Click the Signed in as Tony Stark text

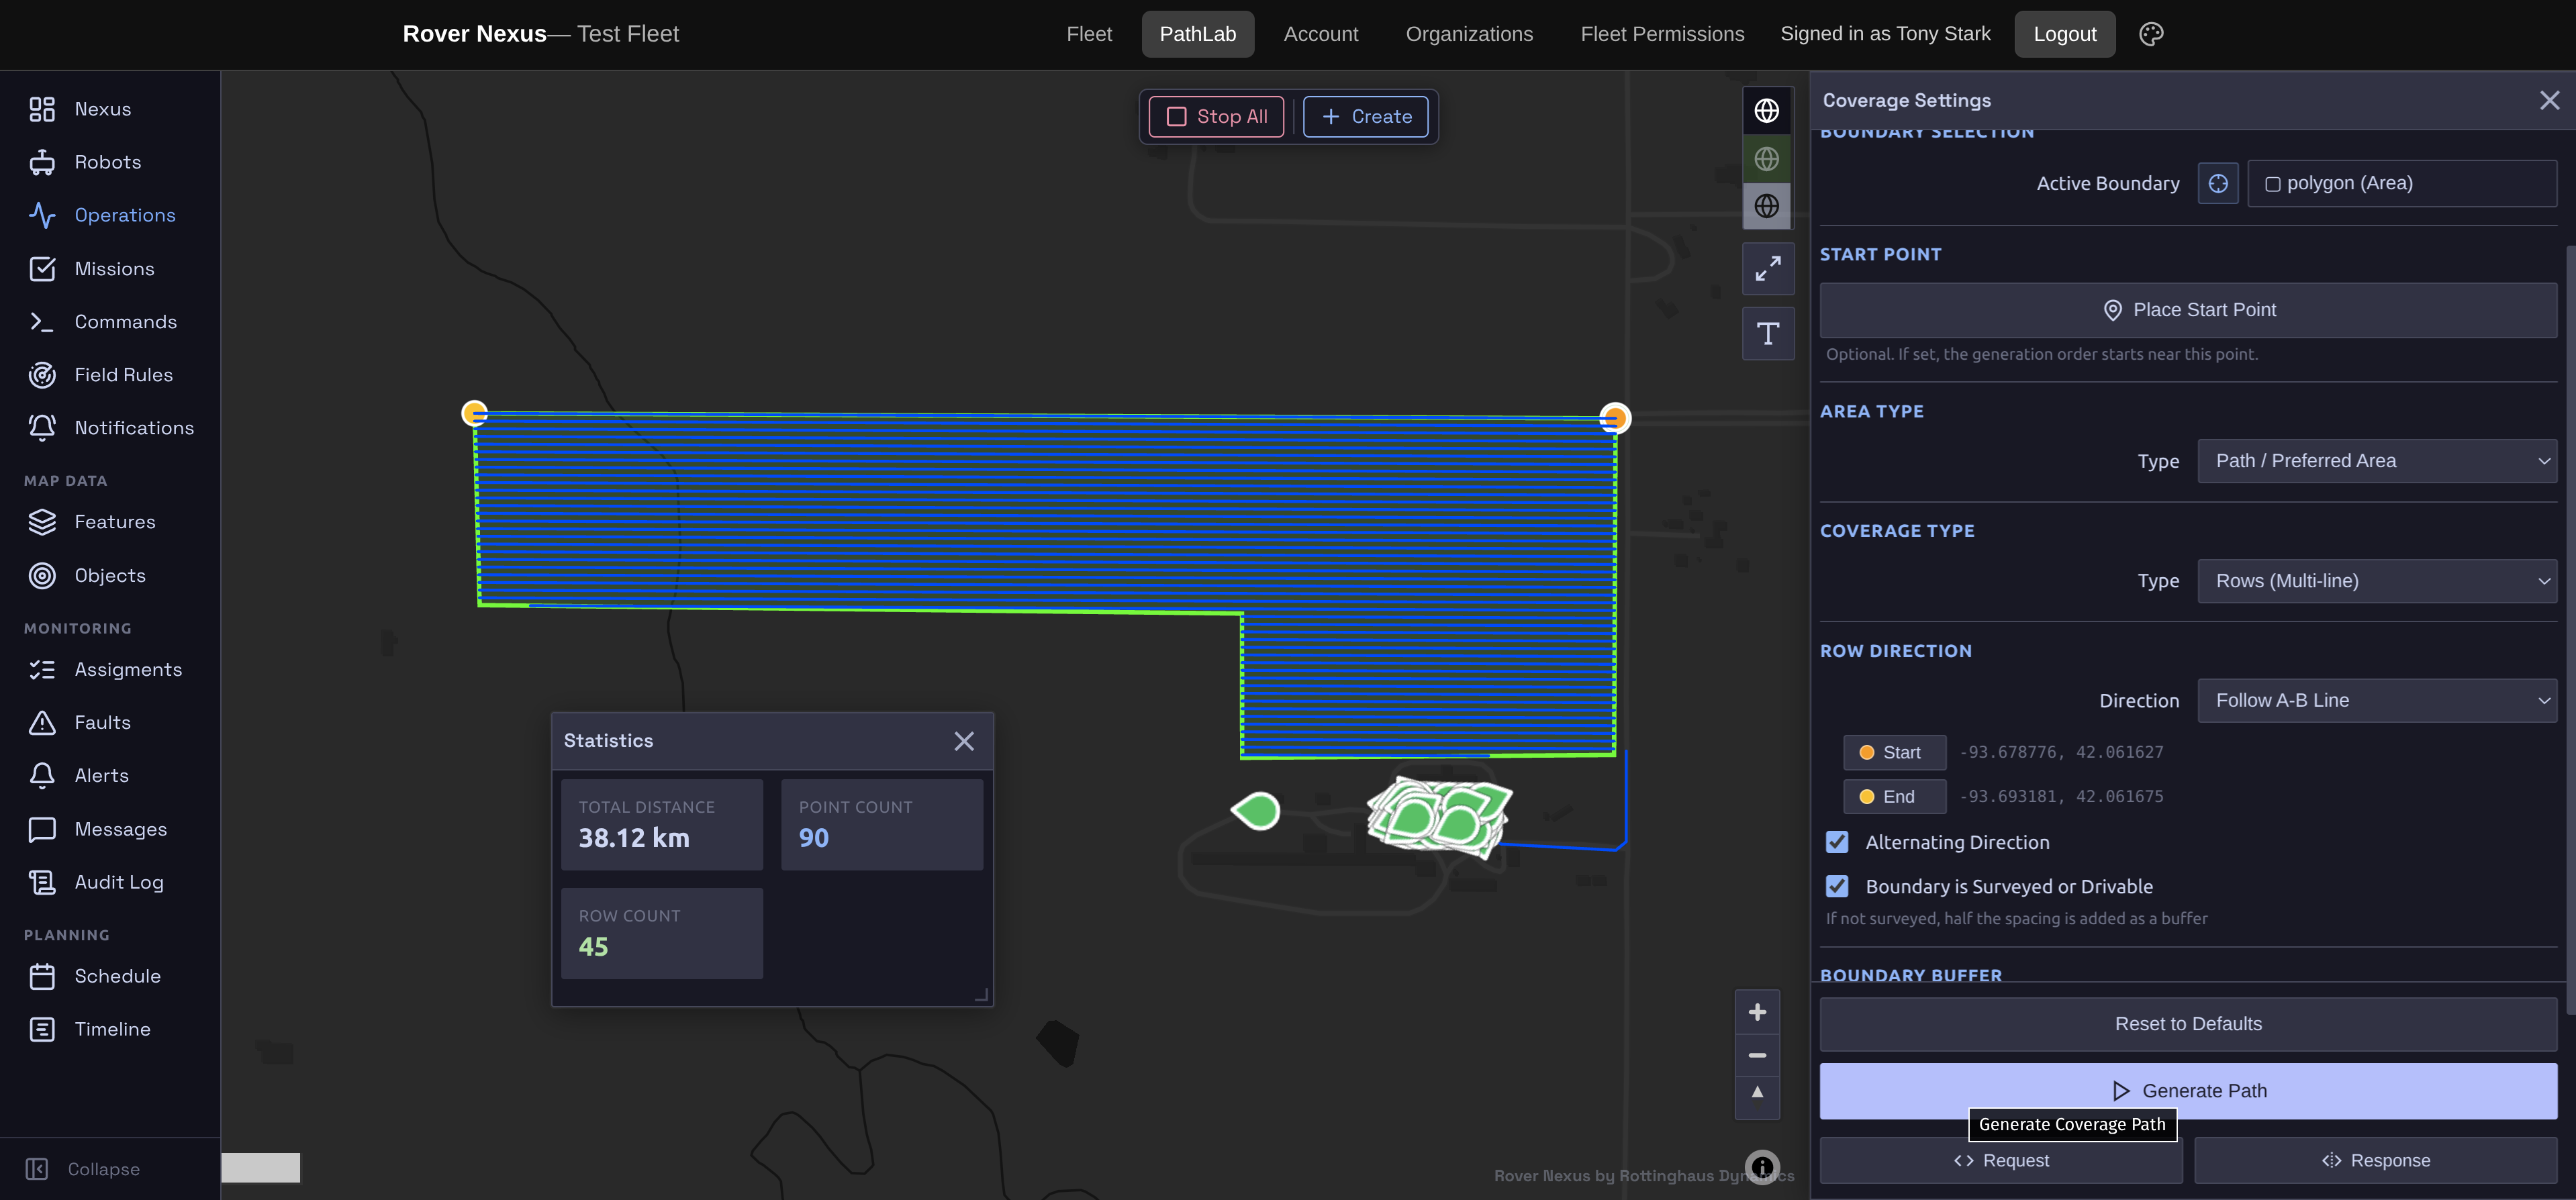1885,34
